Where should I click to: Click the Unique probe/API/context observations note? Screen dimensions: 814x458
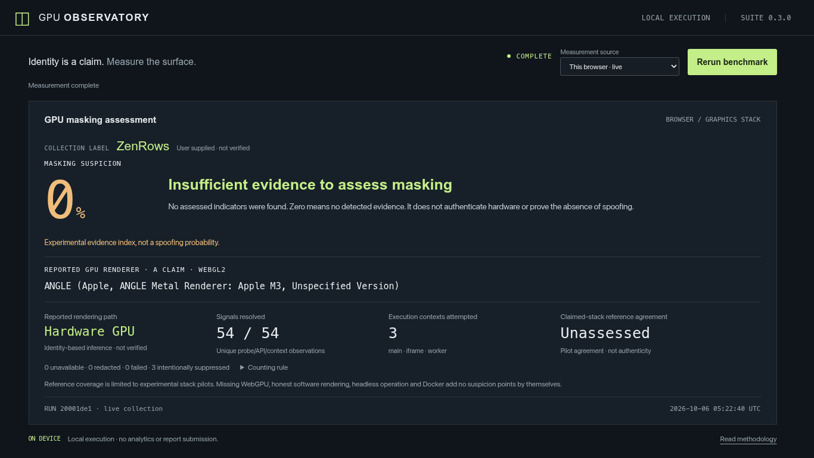271,351
